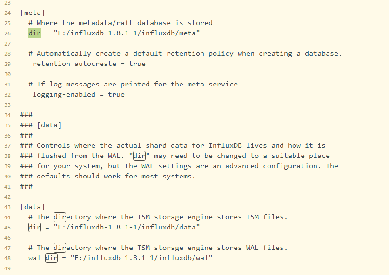
Task: Click boxed dir match in line 47 comment
Action: tap(60, 248)
